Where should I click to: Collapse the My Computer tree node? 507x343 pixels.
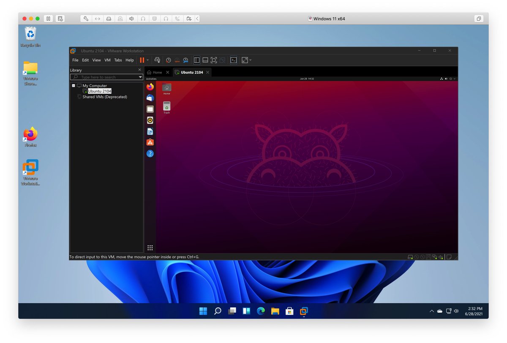click(x=73, y=86)
